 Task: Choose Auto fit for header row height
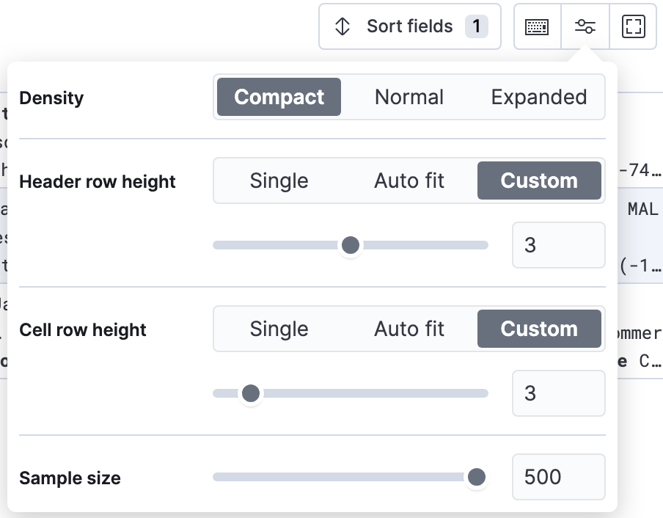tap(409, 180)
